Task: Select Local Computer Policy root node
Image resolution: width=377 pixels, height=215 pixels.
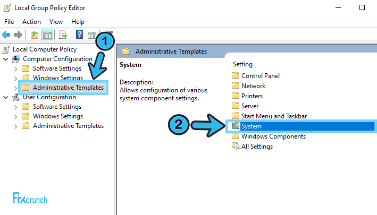Action: 45,49
